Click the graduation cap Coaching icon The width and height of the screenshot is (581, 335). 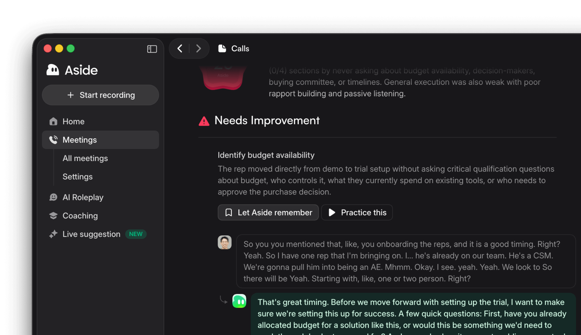tap(53, 215)
